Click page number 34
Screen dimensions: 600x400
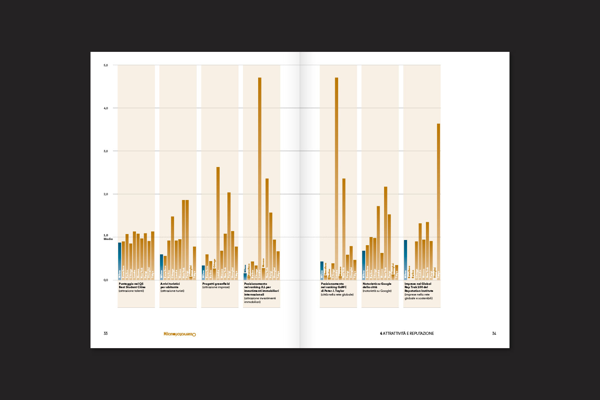494,334
